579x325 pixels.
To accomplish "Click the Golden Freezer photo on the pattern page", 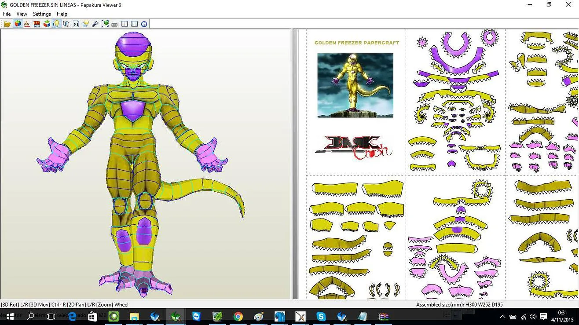I will point(355,85).
